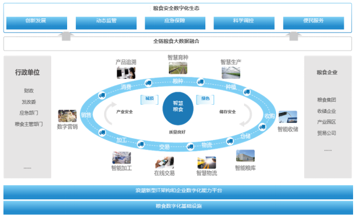Click the 便民服务 blue button
Screen dimensions: 356x217
(314, 23)
